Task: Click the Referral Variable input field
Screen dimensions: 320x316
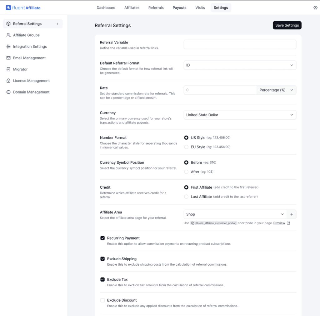Action: pos(240,44)
